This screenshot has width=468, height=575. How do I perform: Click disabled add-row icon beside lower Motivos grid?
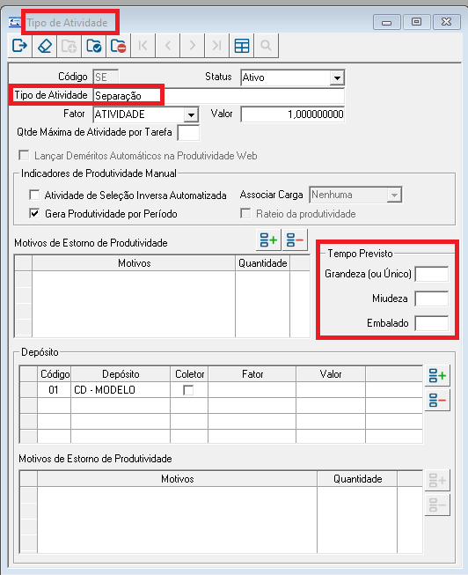(x=437, y=481)
